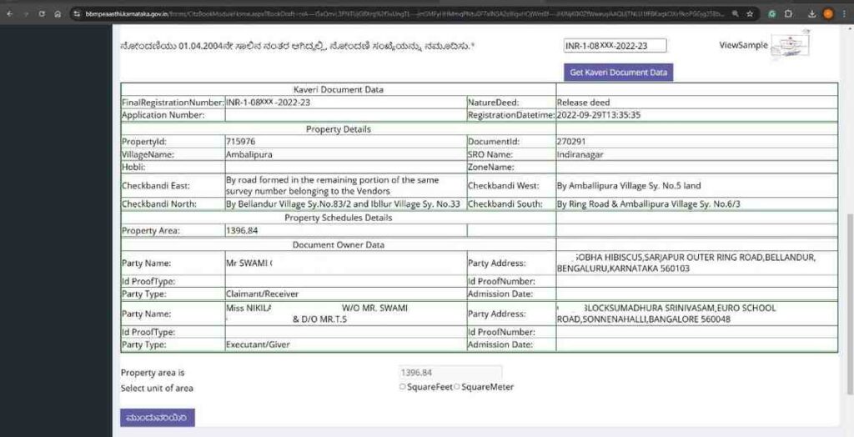Screen dimensions: 854x437
Task: Open the ViewSample thumbnail image
Action: point(790,44)
